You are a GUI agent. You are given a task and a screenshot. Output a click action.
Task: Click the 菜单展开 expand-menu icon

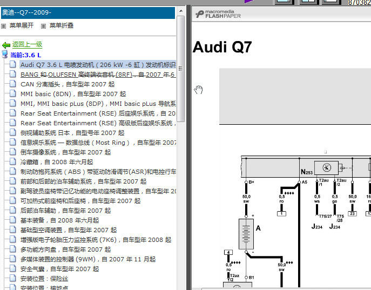click(x=4, y=26)
